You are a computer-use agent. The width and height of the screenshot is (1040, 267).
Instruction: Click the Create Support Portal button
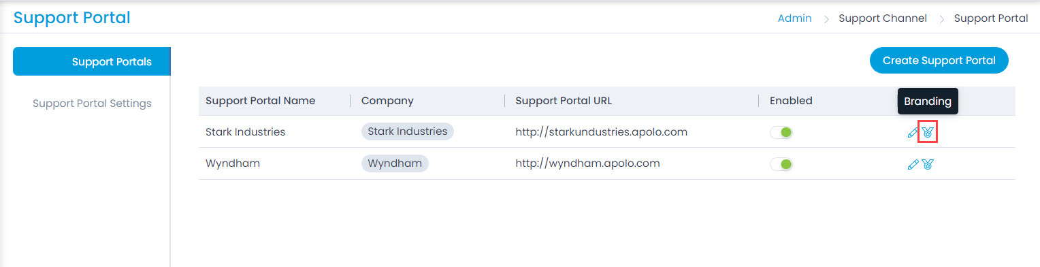coord(939,61)
